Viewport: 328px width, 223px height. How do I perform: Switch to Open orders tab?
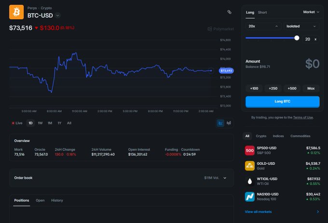tap(40, 200)
